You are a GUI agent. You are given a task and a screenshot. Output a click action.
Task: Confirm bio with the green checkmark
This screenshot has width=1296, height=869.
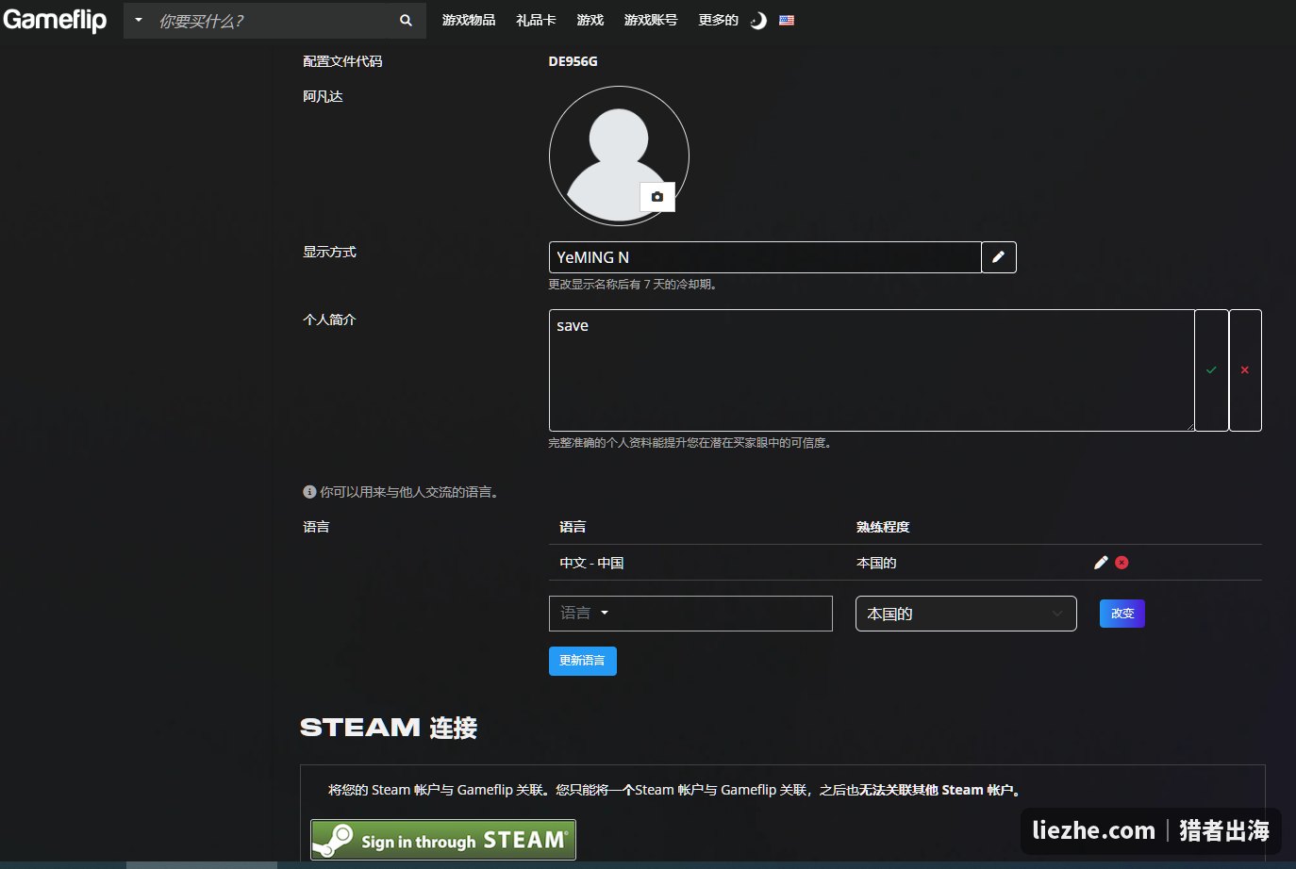[1211, 370]
